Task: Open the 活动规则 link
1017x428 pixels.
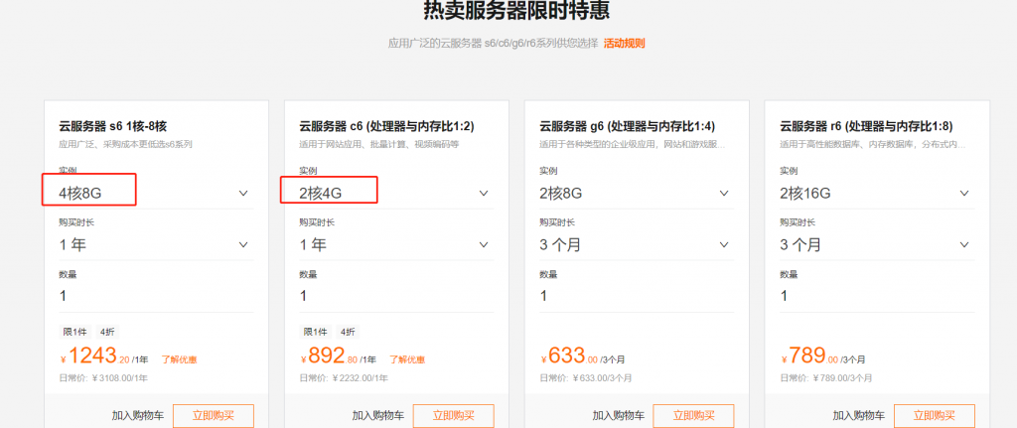Action: (624, 44)
